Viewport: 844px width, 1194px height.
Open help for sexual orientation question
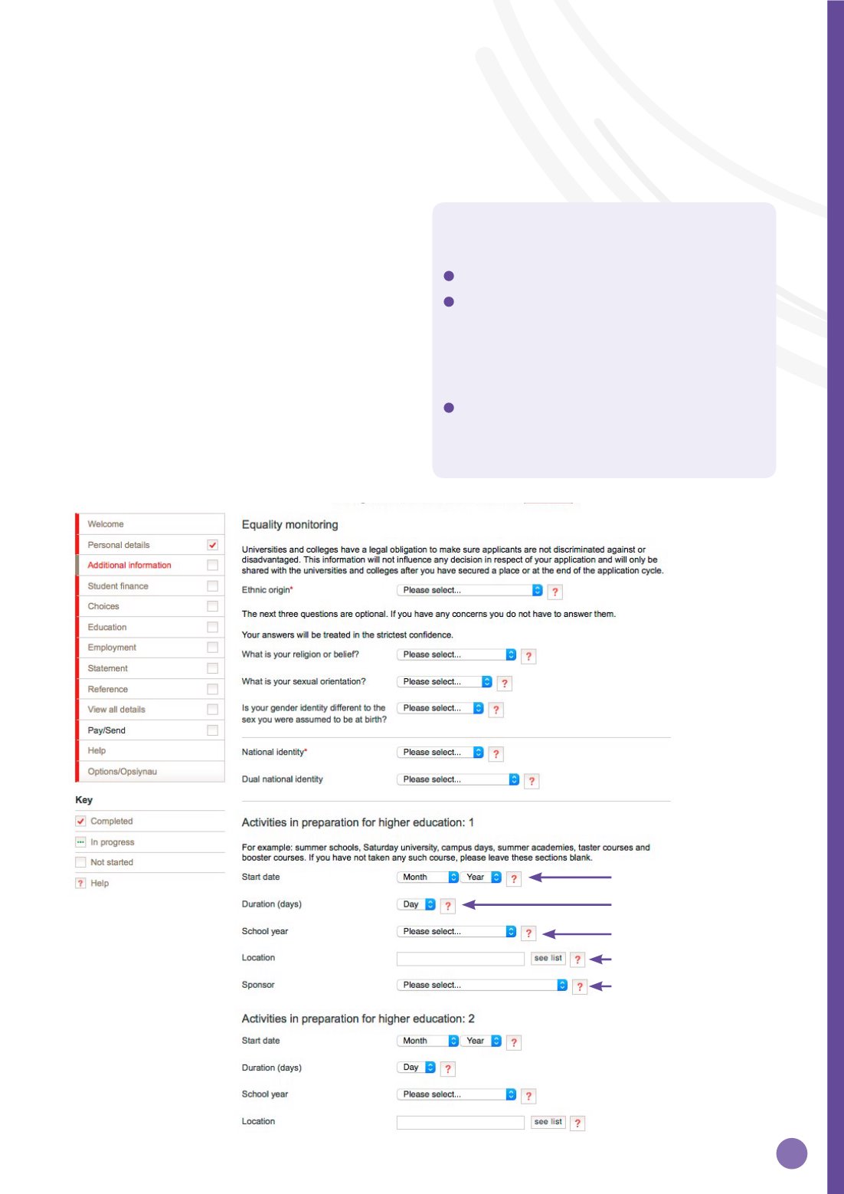click(504, 683)
